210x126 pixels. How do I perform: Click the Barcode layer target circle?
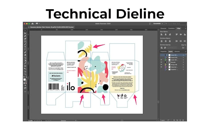pos(183,62)
